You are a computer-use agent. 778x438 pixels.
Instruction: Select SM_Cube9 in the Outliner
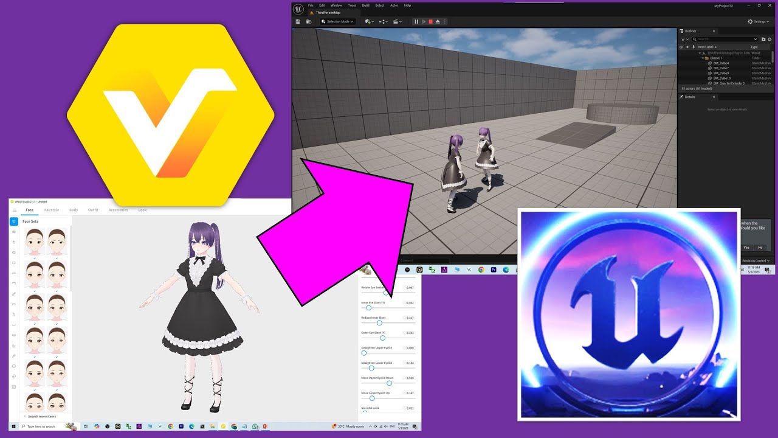(x=721, y=73)
